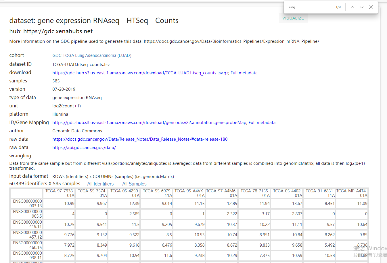The image size is (387, 263).
Task: Open Full metadata link in download row
Action: pyautogui.click(x=244, y=73)
